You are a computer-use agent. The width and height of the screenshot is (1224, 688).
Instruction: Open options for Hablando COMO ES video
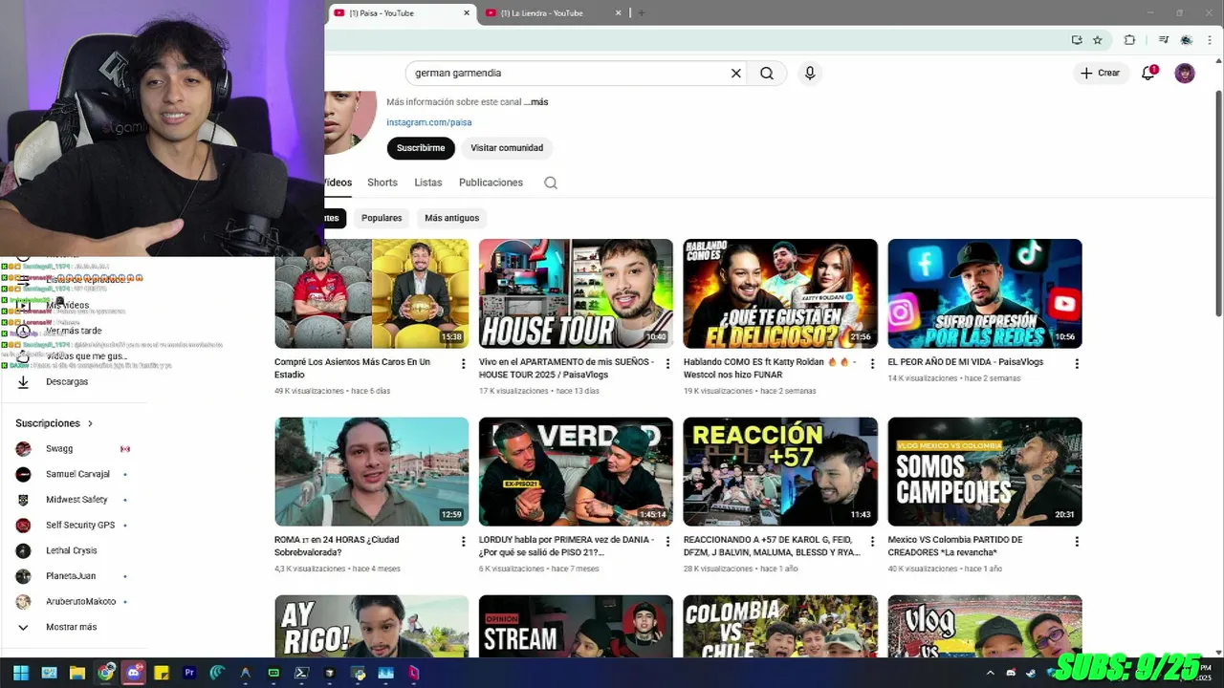coord(872,364)
